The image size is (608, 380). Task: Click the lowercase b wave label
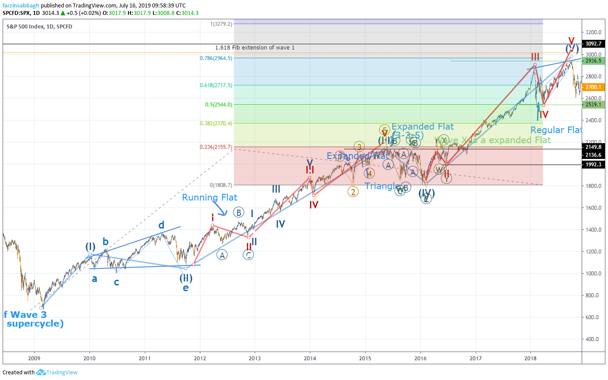pos(106,241)
